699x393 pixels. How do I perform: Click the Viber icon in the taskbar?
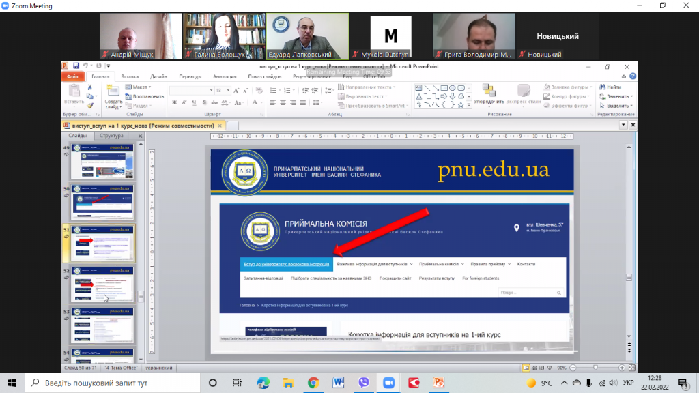click(364, 383)
